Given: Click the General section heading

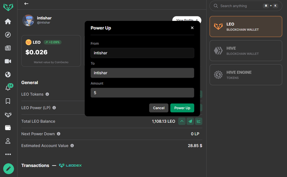Looking at the screenshot, I should pyautogui.click(x=30, y=83).
